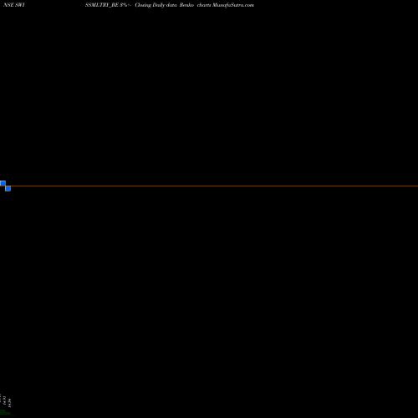Screen dimensions: 418x418
Task: Click the lower blue Renko brick
Action: pos(8,188)
